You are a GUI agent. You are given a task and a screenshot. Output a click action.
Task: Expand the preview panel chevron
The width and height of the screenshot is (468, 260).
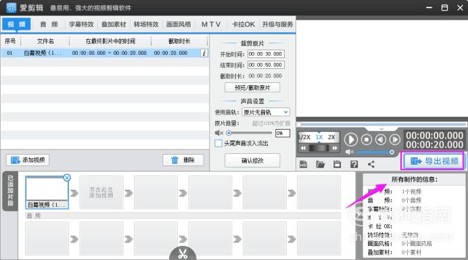click(381, 129)
